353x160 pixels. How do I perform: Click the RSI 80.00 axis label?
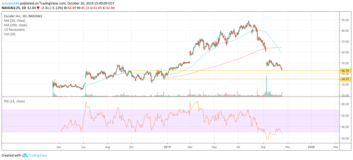[x=345, y=105]
